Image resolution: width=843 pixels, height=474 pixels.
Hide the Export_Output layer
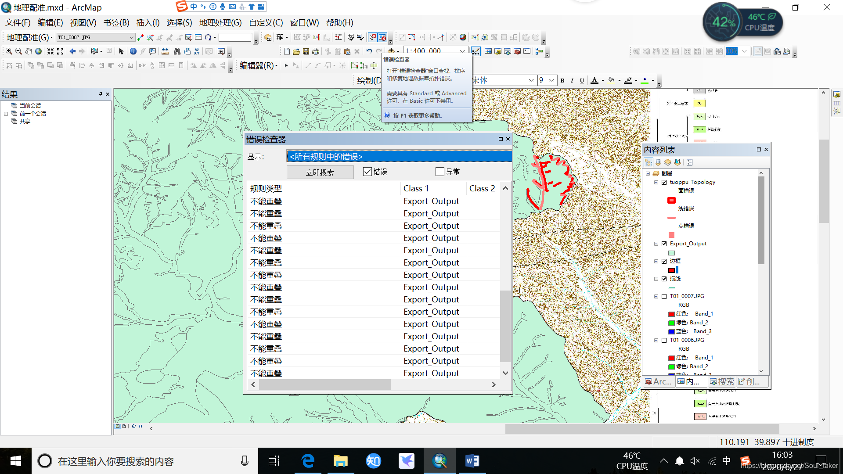click(x=664, y=244)
